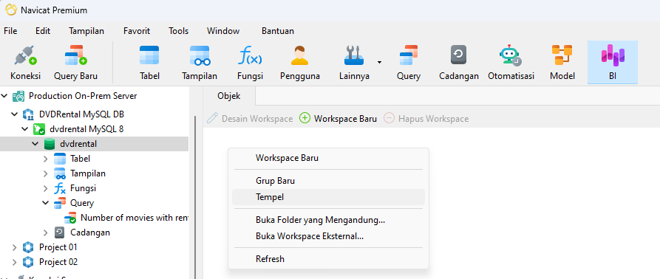Choose Buka Folder yang Mengandung
The height and width of the screenshot is (279, 660).
pyautogui.click(x=328, y=220)
